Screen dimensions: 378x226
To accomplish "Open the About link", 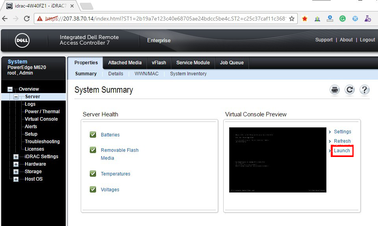I will click(346, 40).
